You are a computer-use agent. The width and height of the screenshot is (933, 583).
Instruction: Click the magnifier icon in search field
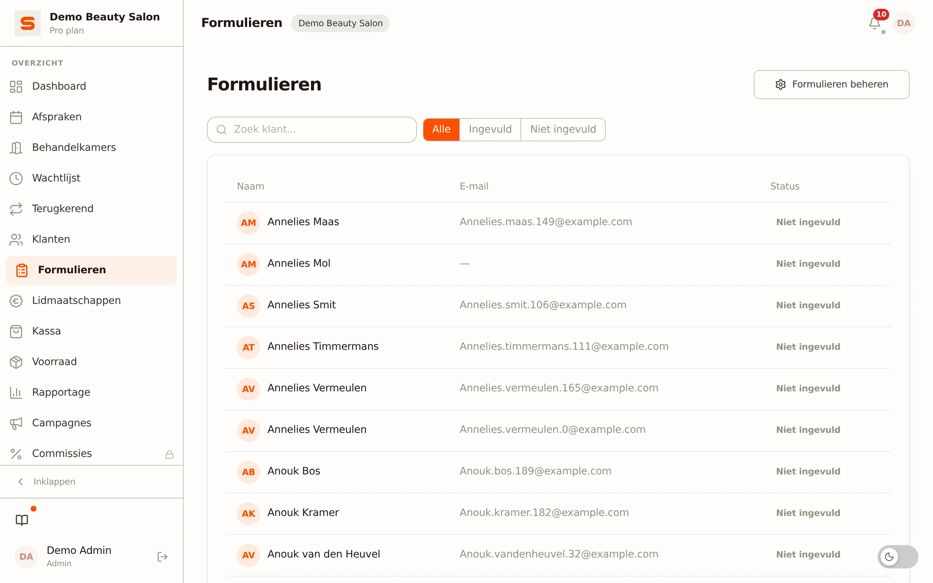(222, 130)
